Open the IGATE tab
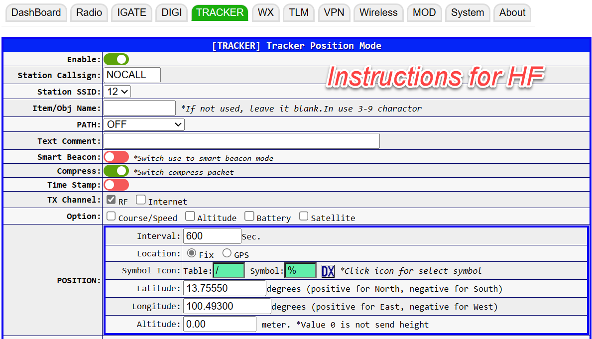Image resolution: width=592 pixels, height=339 pixels. click(131, 13)
